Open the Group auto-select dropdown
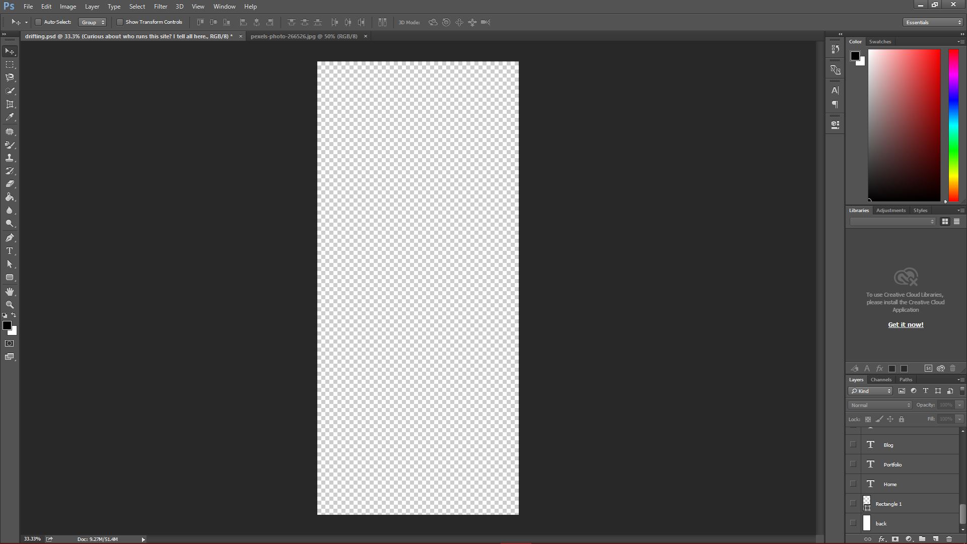This screenshot has height=544, width=967. pos(93,22)
